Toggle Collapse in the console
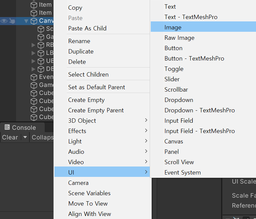The image size is (256, 219). (x=42, y=137)
